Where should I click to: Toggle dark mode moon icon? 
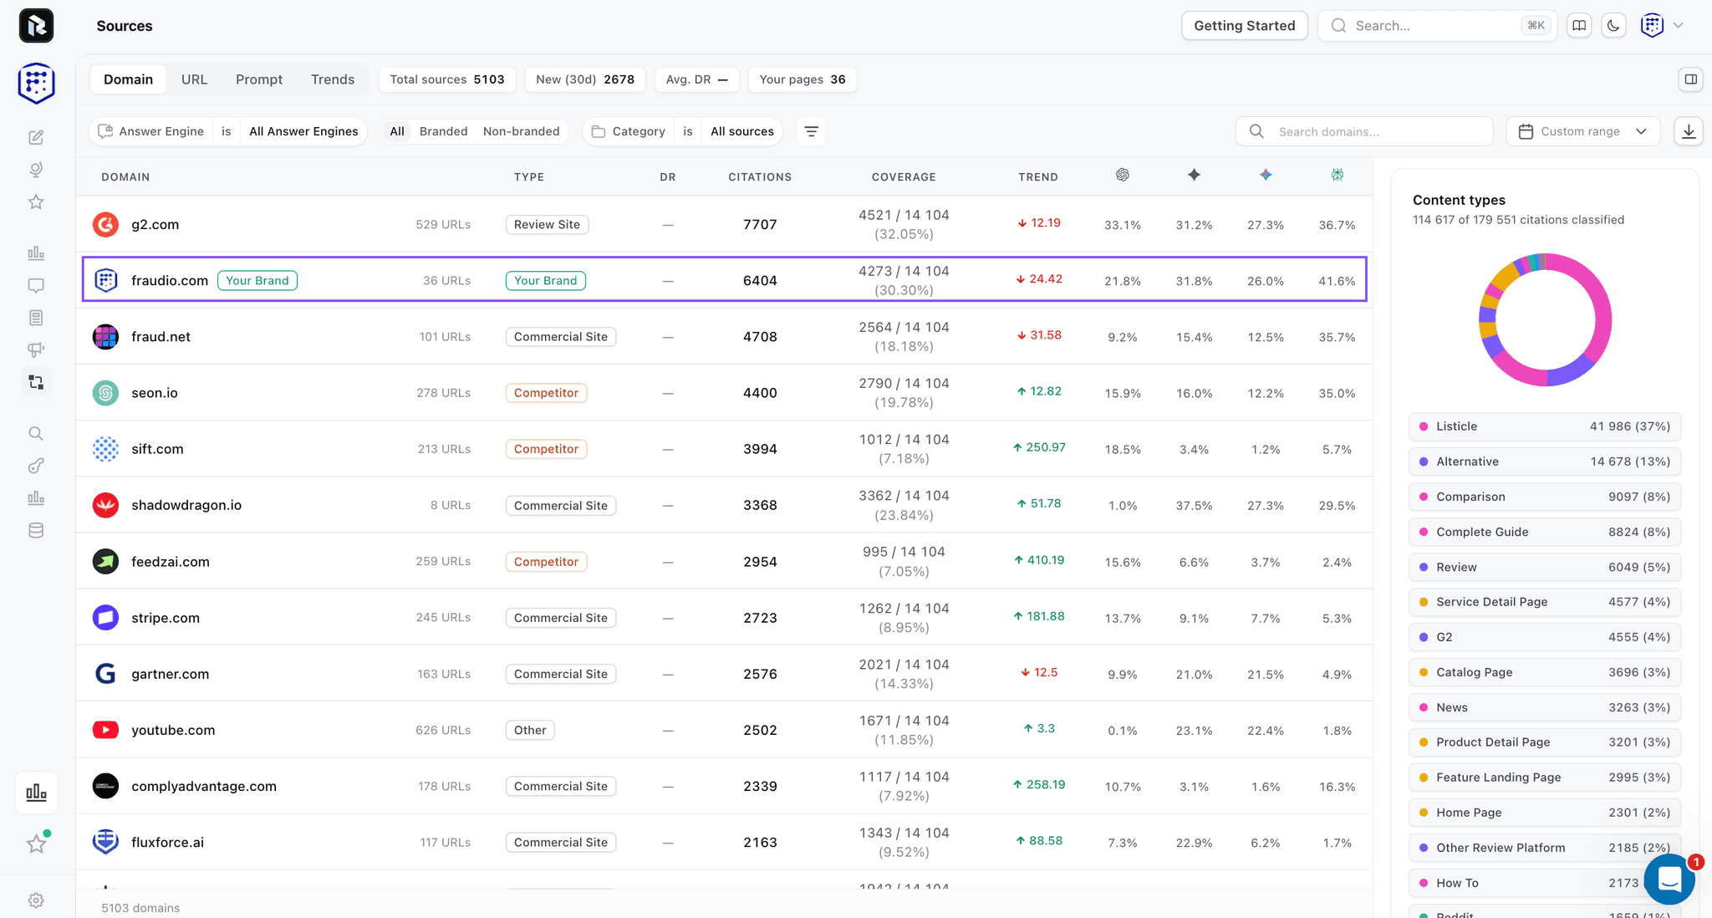1613,26
